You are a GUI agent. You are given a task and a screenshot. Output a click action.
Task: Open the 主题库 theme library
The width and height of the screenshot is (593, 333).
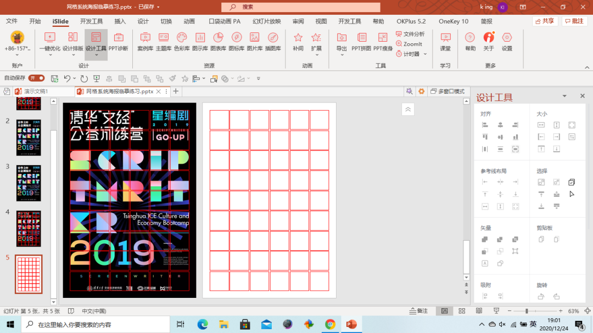(164, 42)
